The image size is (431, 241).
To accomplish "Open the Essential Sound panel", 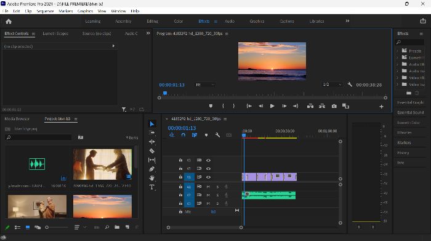I will (x=411, y=113).
